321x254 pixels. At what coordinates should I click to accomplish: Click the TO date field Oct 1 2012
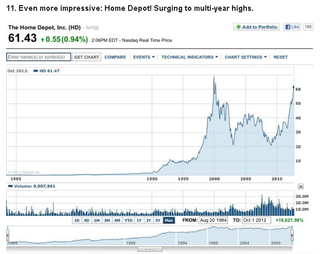click(x=256, y=221)
